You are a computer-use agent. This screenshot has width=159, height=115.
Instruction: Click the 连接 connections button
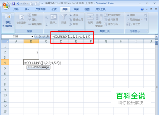pos(32,15)
